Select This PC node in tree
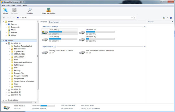The height and width of the screenshot is (112, 175). 11,40
